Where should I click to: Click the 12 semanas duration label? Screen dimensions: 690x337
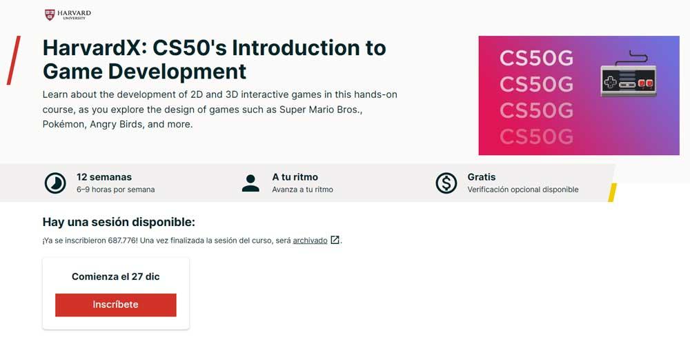pyautogui.click(x=104, y=177)
